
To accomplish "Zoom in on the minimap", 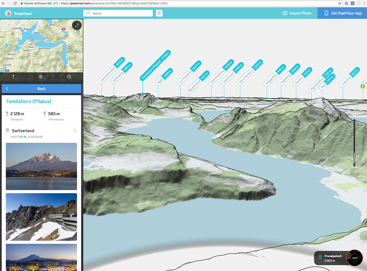I will pos(40,77).
